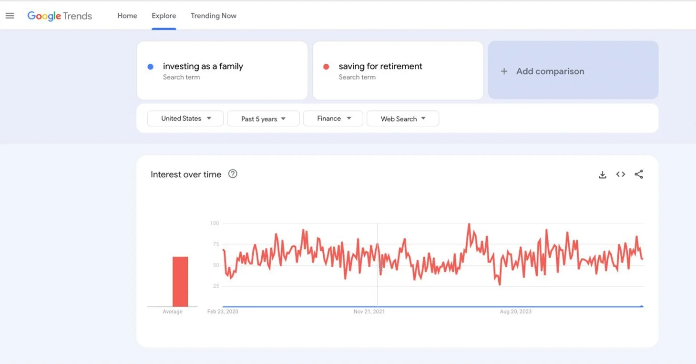Download the Interest over time data
The image size is (696, 364).
click(x=602, y=174)
